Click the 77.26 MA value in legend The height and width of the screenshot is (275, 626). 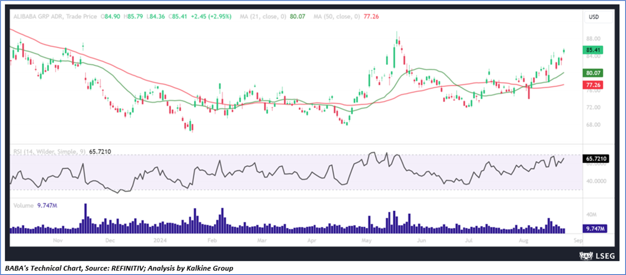pyautogui.click(x=371, y=16)
